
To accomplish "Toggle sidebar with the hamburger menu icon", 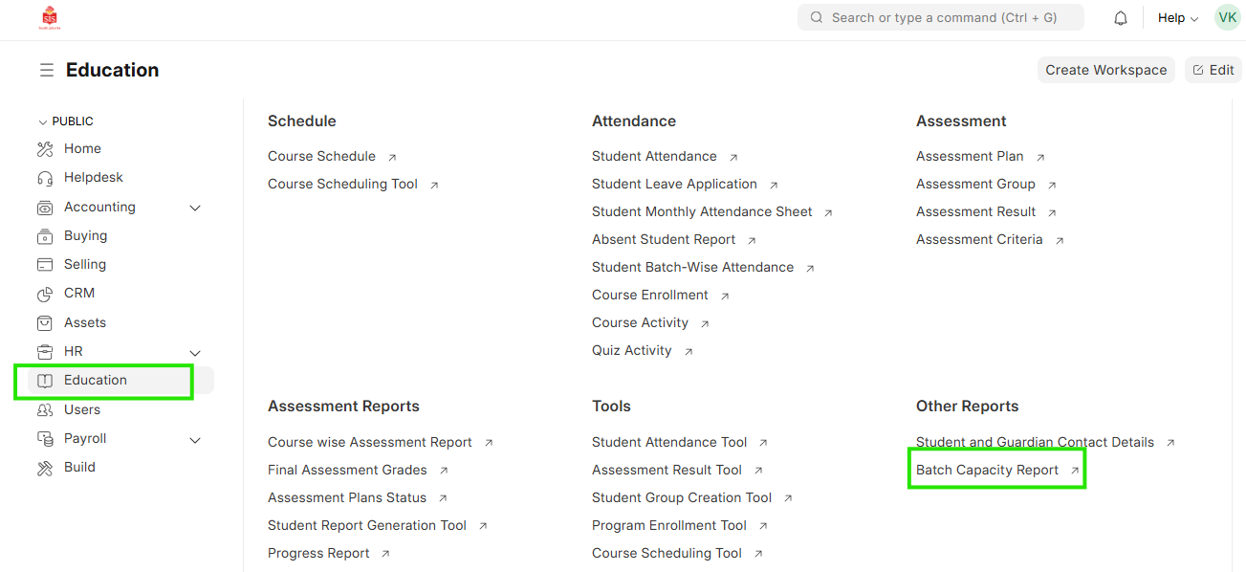I will pyautogui.click(x=46, y=70).
